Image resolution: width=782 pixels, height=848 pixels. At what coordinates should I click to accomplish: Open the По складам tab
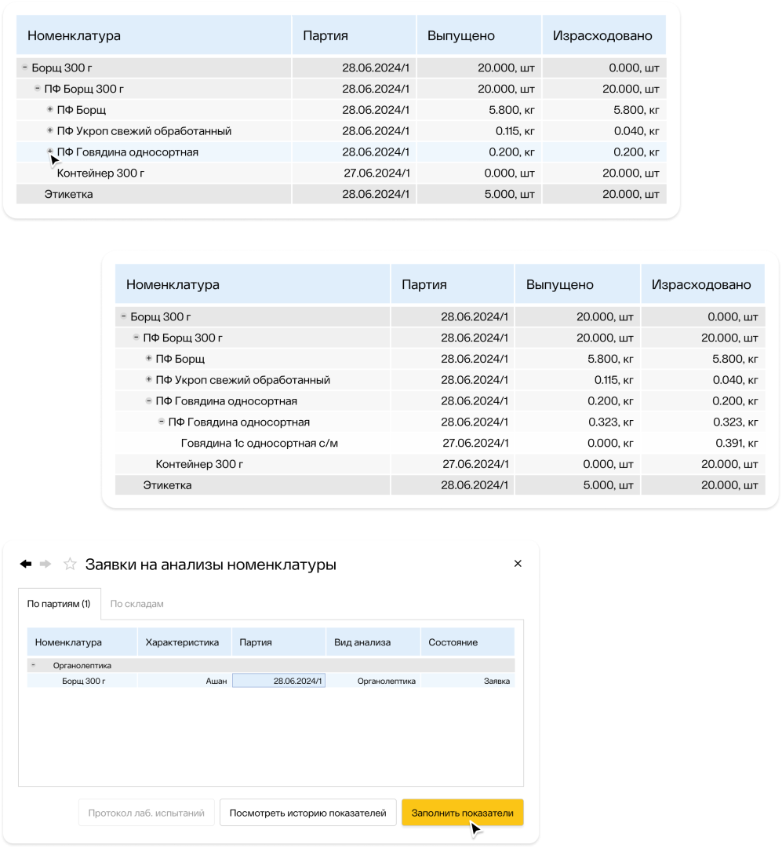(136, 604)
